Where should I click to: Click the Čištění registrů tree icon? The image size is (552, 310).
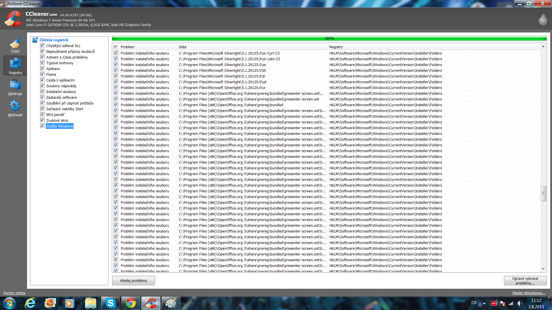coord(35,40)
